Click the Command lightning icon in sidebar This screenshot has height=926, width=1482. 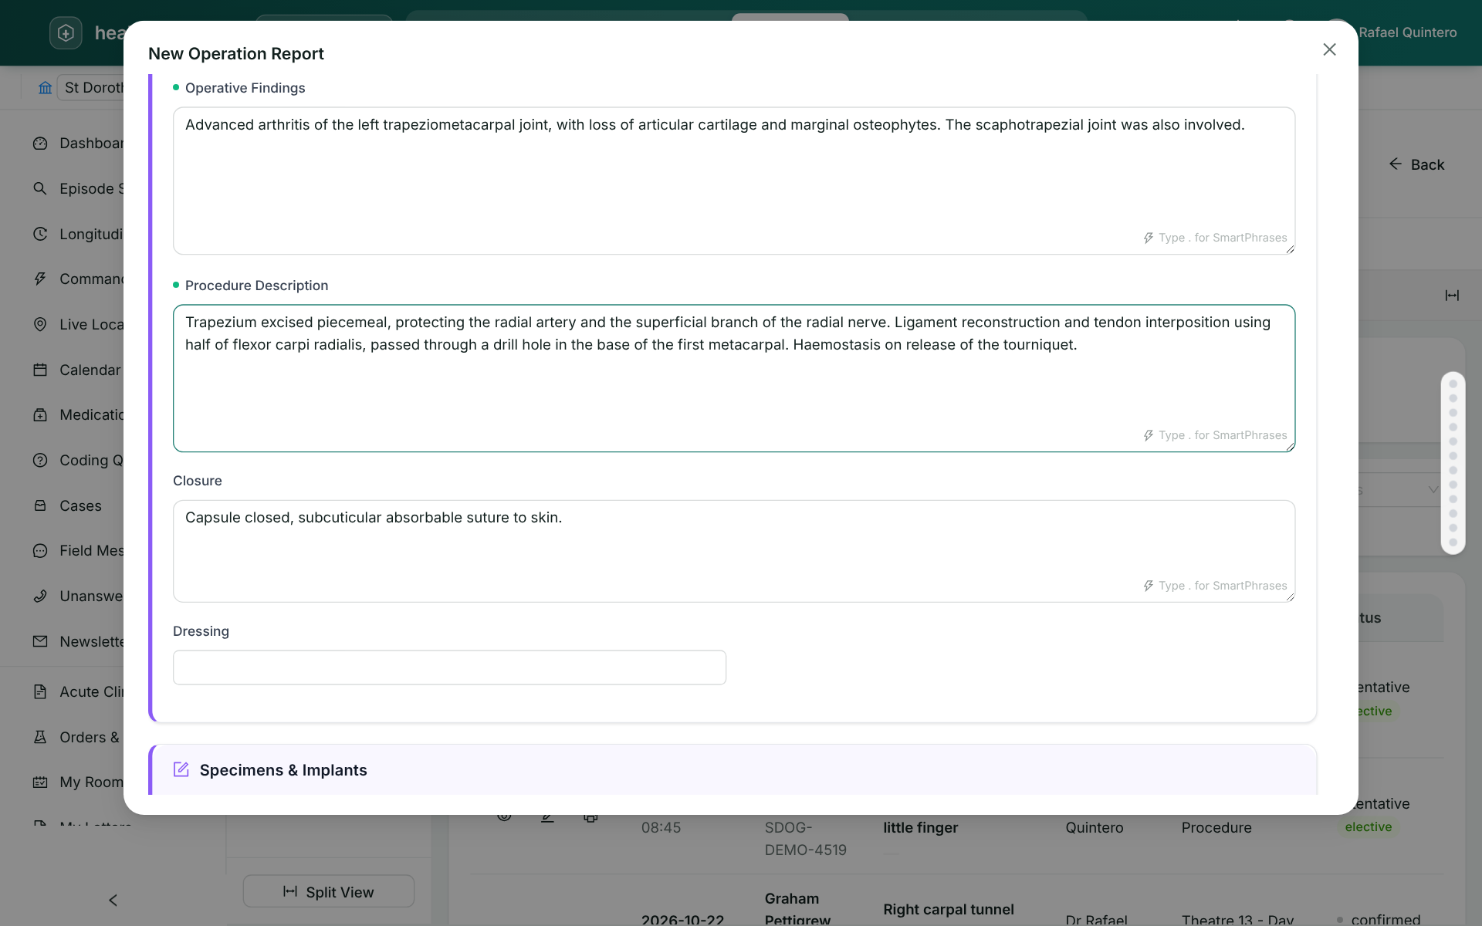[x=40, y=279]
